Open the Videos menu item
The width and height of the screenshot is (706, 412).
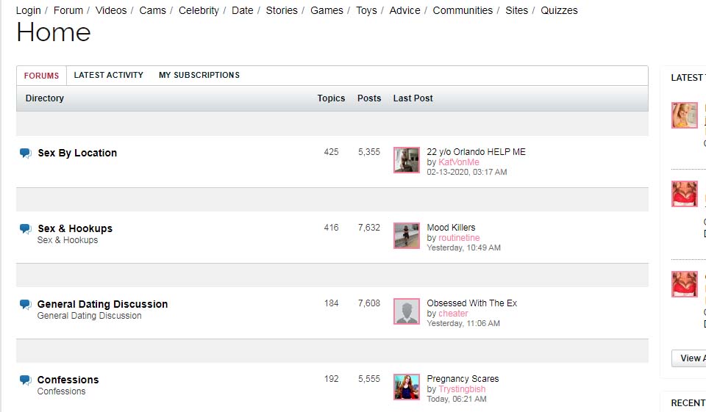(111, 10)
